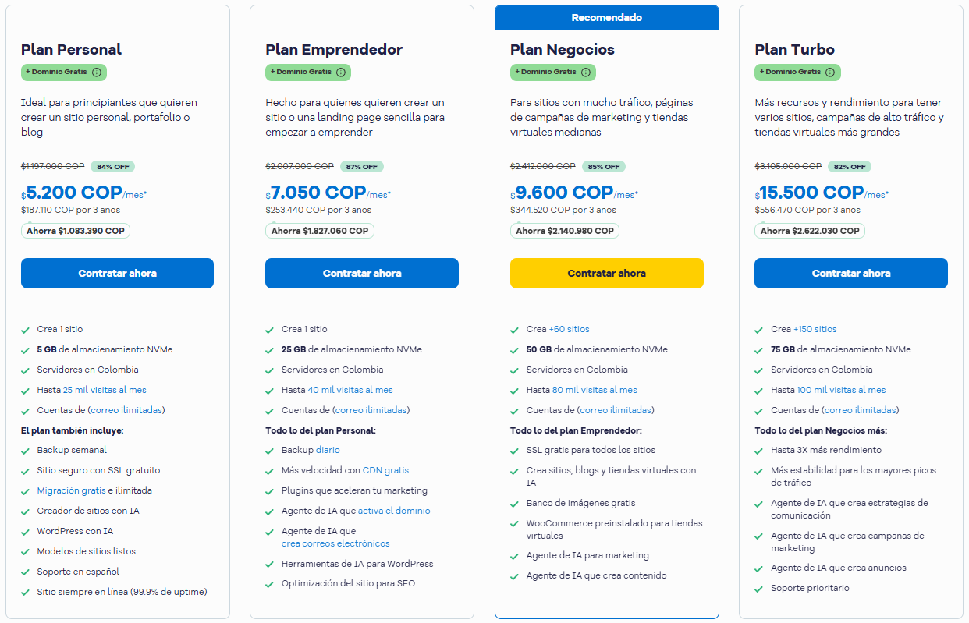Click the green checkmark next to 'Soporte prioritario'

[x=758, y=588]
